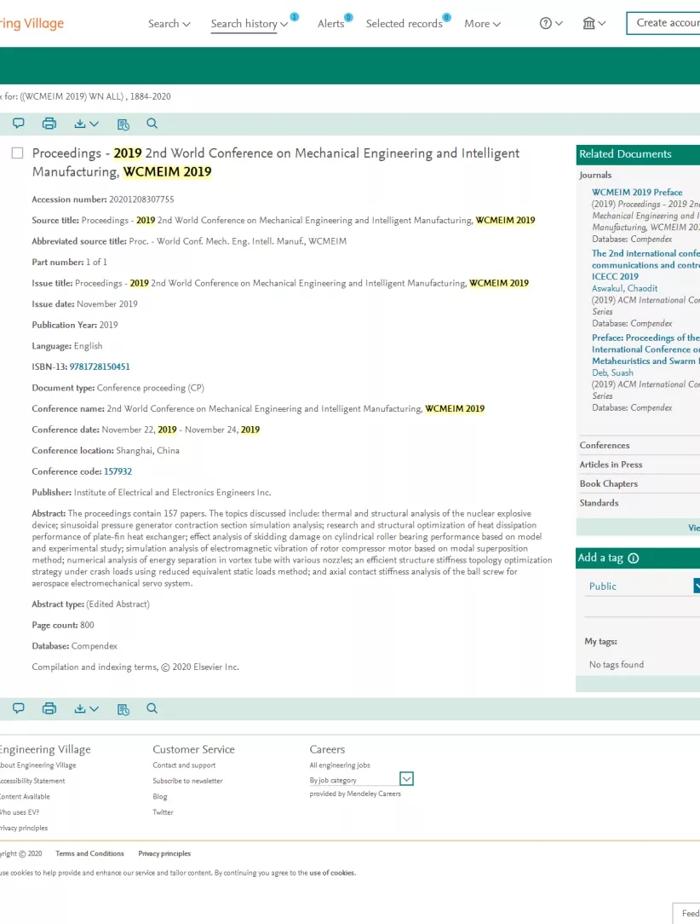Click the Search history count badge
Viewport: 700px width, 924px height.
295,16
